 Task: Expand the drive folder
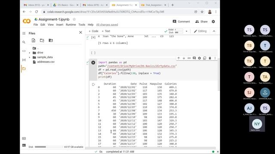click(30, 53)
